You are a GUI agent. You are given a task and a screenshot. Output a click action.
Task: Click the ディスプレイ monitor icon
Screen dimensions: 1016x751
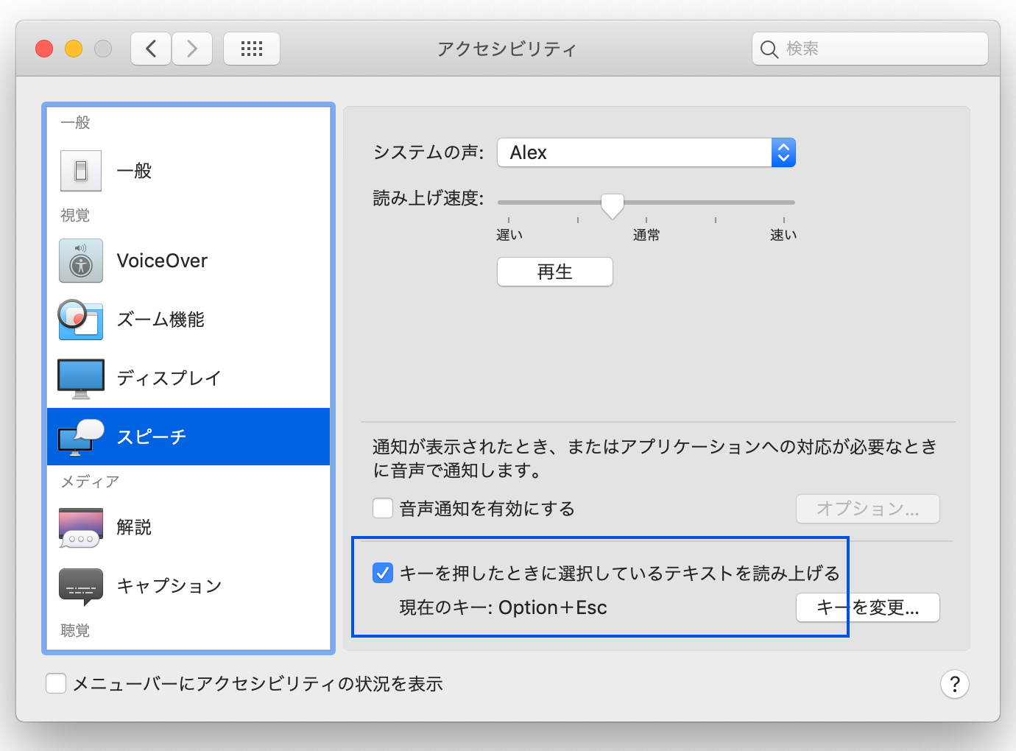click(81, 378)
